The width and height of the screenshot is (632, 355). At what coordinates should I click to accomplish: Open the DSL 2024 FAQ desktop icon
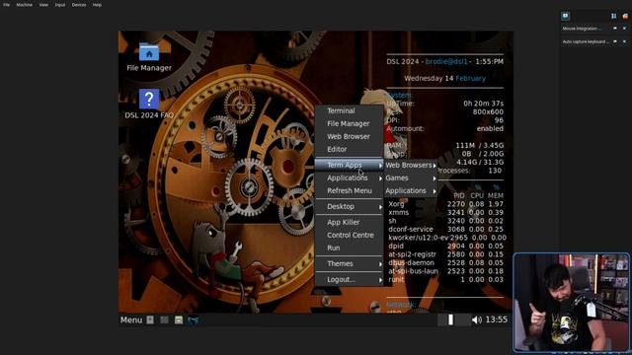[149, 104]
